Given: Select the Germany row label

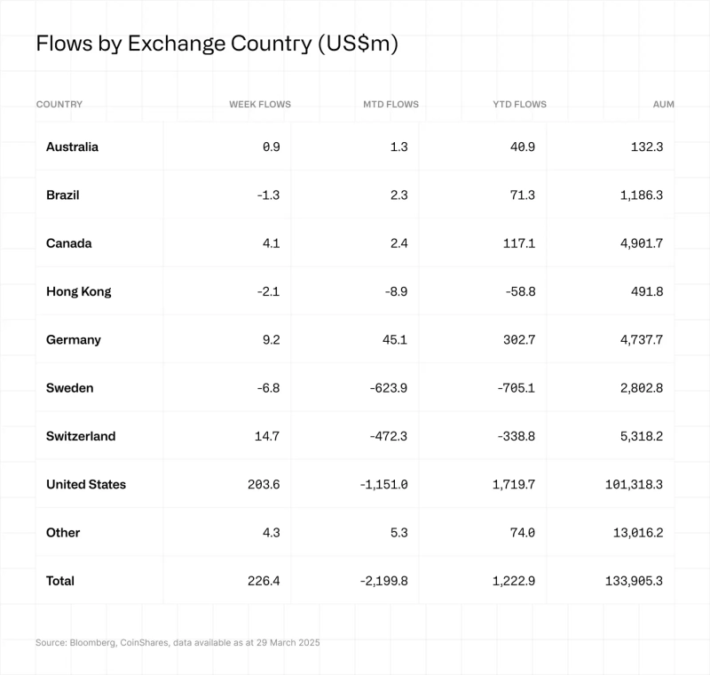Looking at the screenshot, I should (x=74, y=339).
